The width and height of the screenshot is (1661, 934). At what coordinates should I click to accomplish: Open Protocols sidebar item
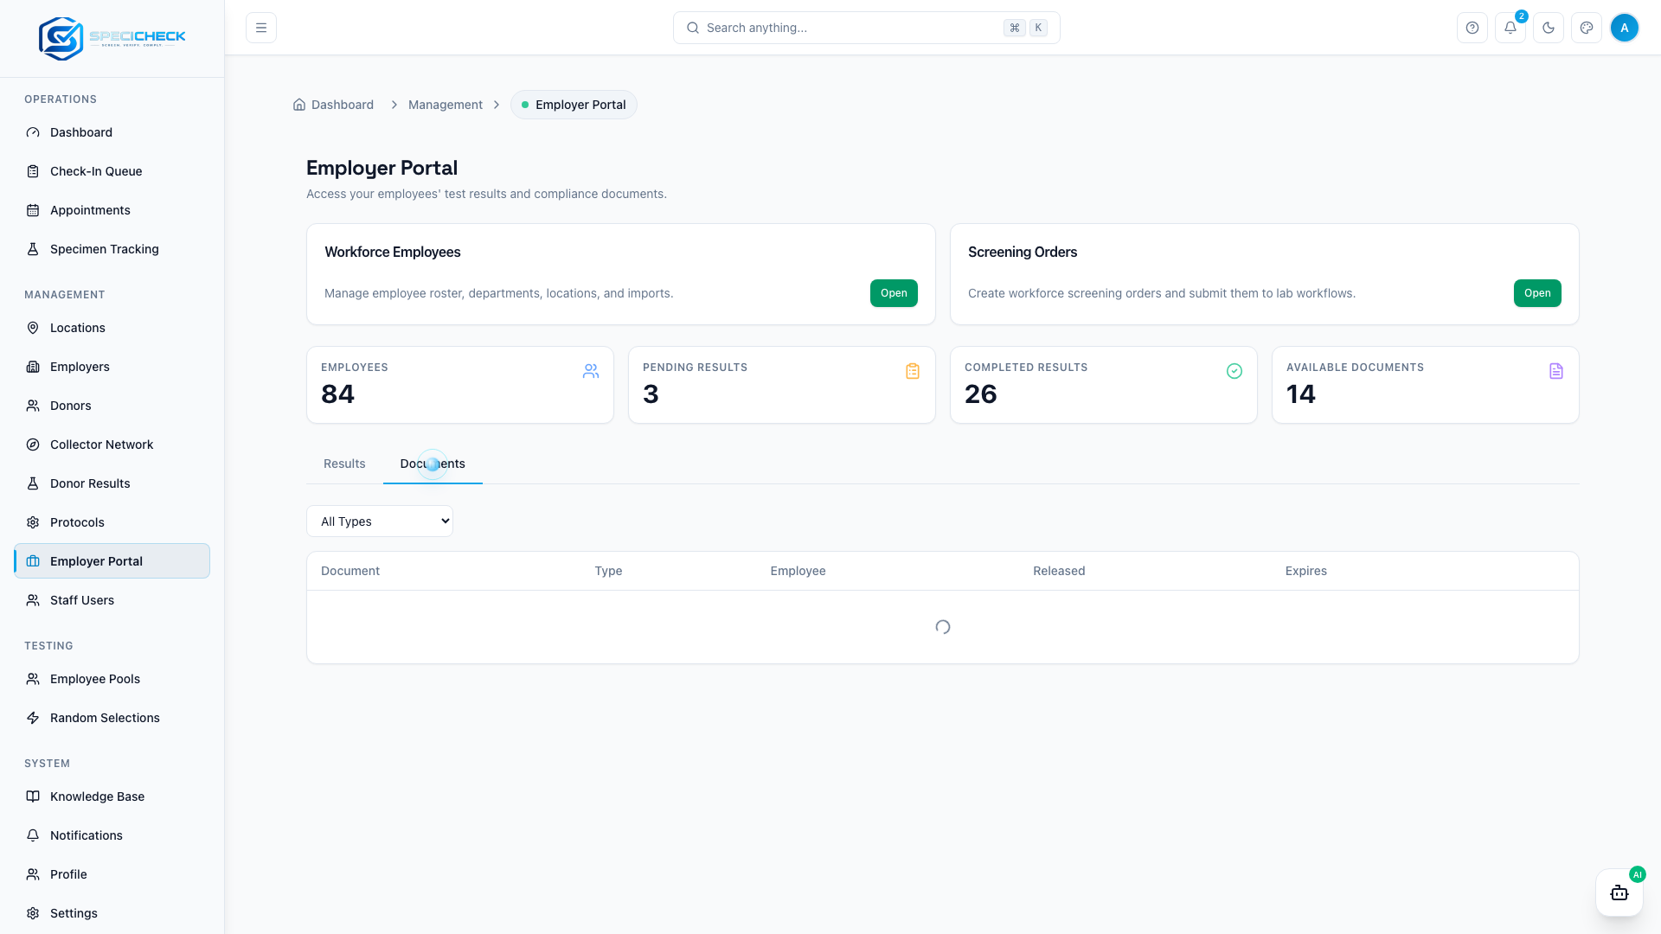point(112,522)
